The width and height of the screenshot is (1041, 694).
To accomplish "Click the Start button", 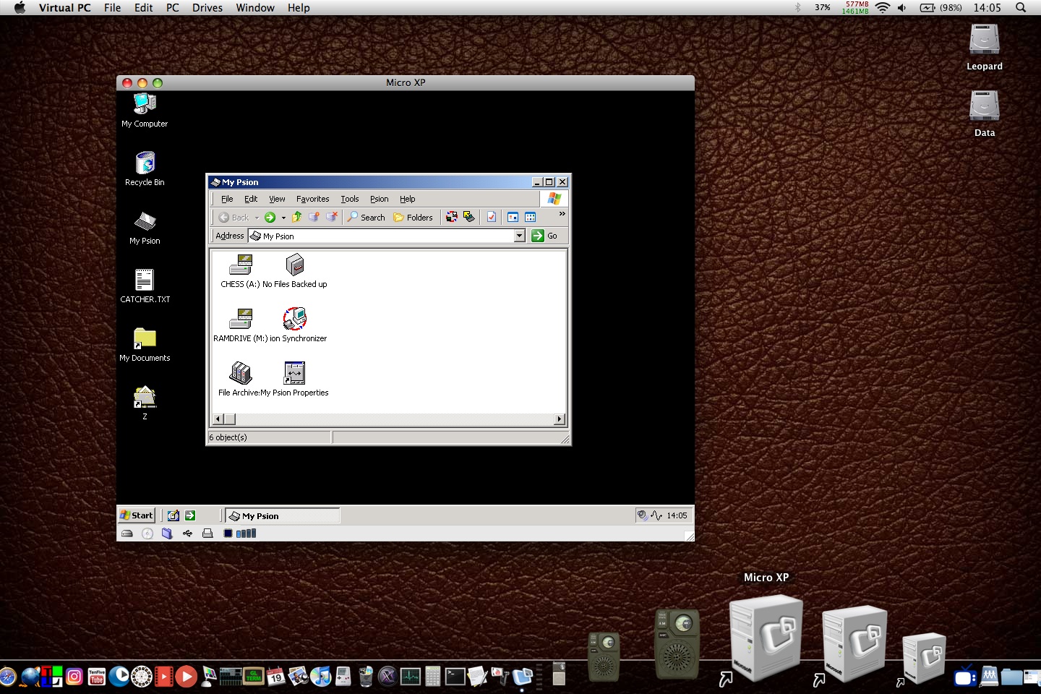I will pyautogui.click(x=137, y=515).
